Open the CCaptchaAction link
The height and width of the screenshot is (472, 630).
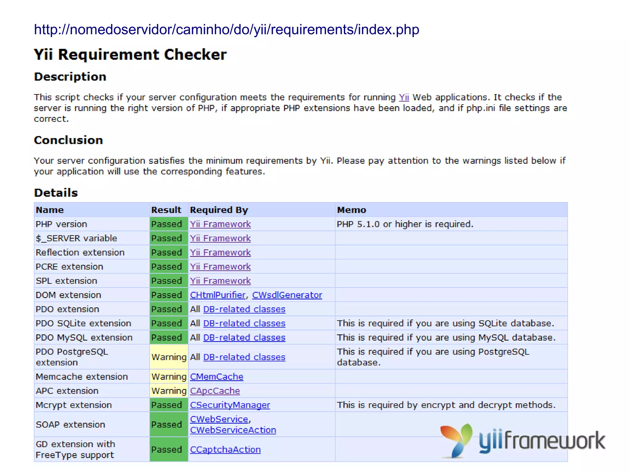225,450
